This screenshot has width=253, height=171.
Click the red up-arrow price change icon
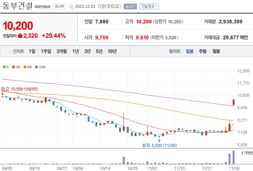tap(20, 36)
